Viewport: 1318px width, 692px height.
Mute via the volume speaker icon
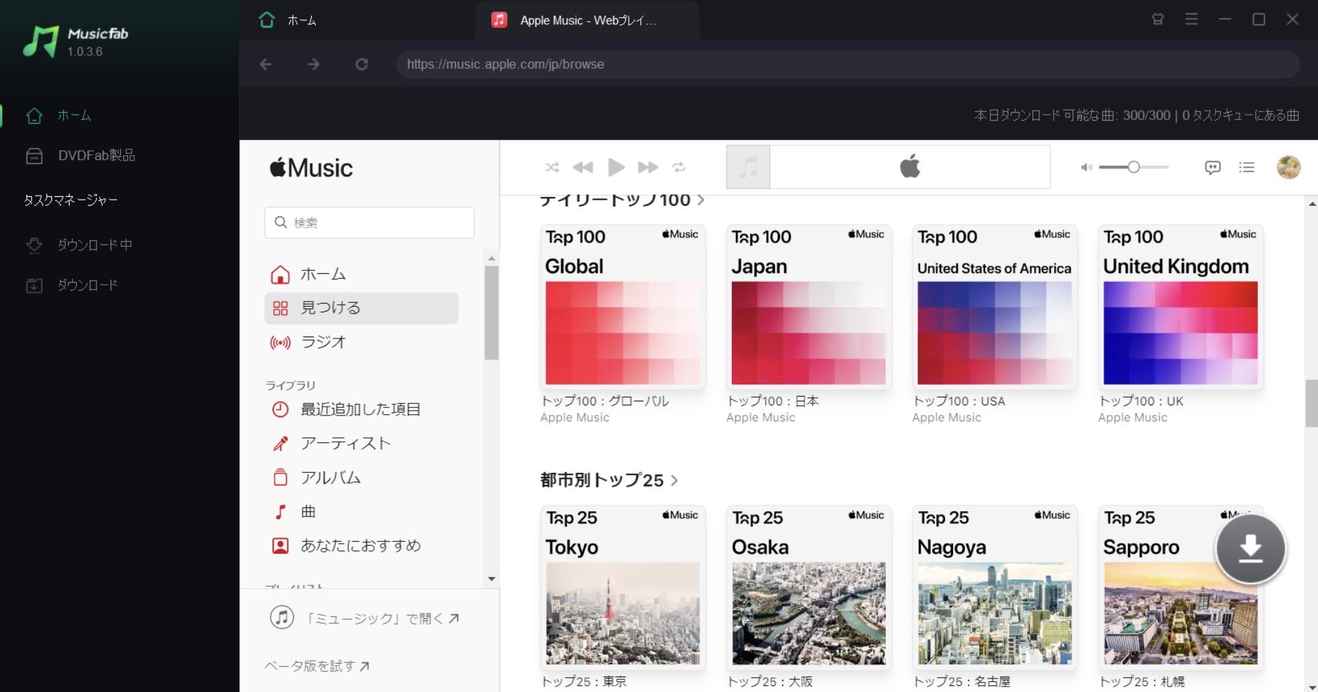pyautogui.click(x=1086, y=167)
